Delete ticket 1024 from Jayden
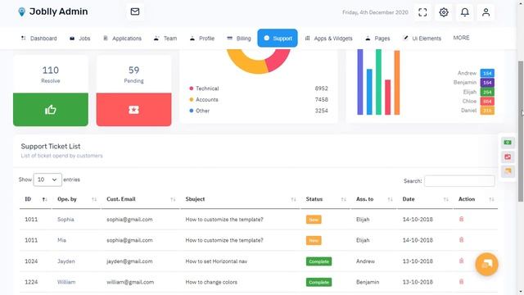524x295 pixels. [461, 261]
